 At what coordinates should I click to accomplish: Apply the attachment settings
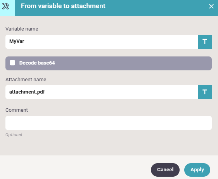(x=197, y=170)
